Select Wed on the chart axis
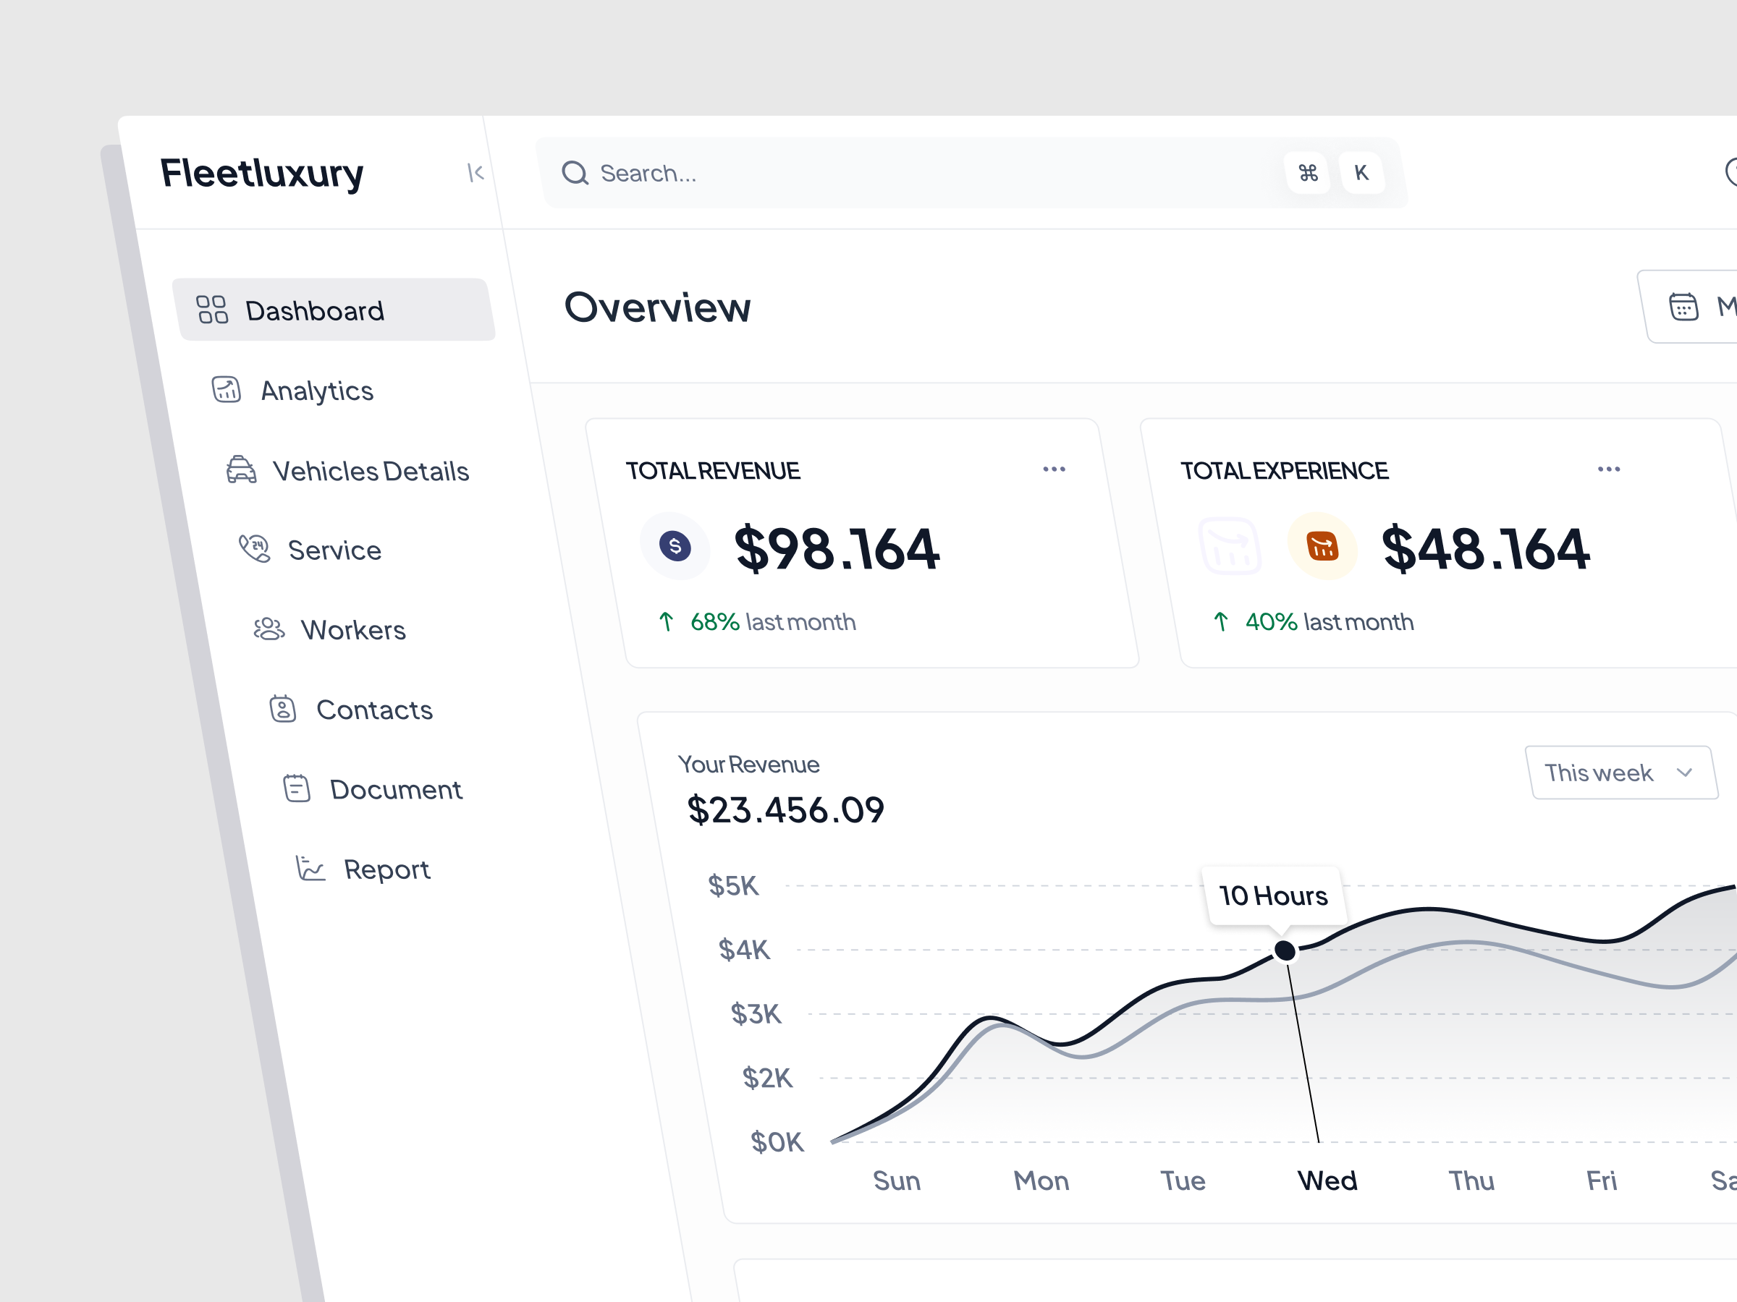The image size is (1737, 1302). [x=1327, y=1180]
